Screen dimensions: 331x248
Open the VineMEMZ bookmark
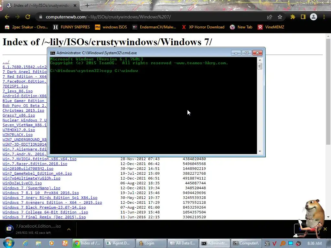(271, 27)
